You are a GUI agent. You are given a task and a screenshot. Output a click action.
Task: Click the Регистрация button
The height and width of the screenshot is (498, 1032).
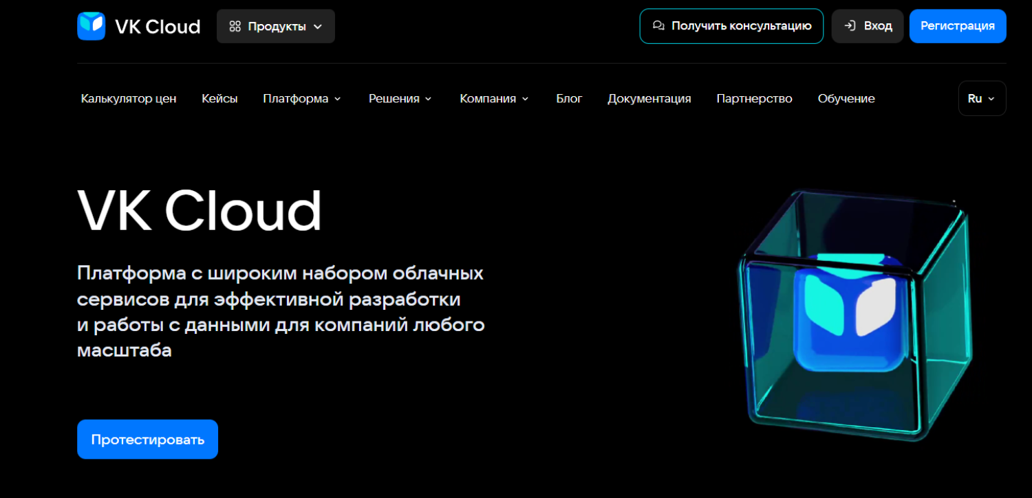[x=957, y=26]
